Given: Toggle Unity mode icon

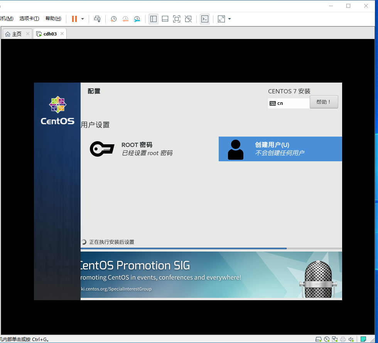Looking at the screenshot, I should (x=188, y=19).
